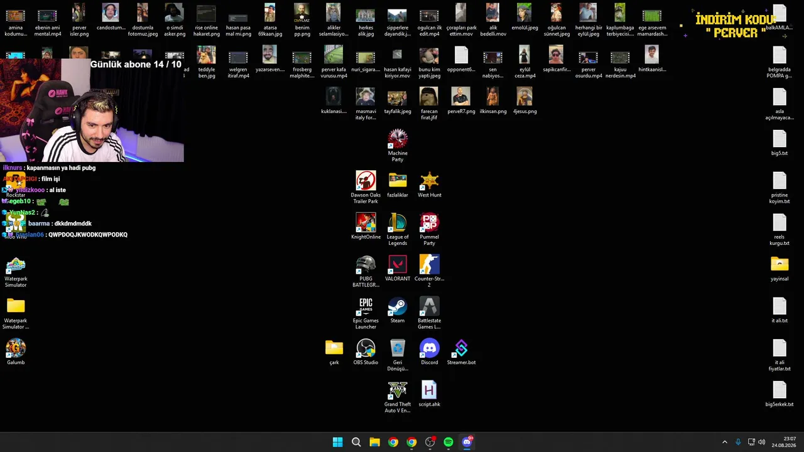Launch Grand Theft Auto V
Image resolution: width=804 pixels, height=452 pixels.
[398, 397]
